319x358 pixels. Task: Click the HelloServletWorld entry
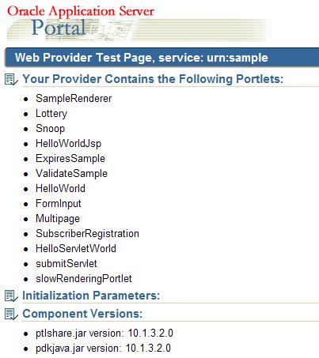(x=76, y=249)
